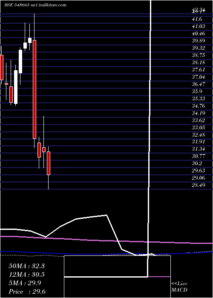Viewport: 213px width, 298px height.
Task: Click the 30.77 price axis label
Action: 198,156
